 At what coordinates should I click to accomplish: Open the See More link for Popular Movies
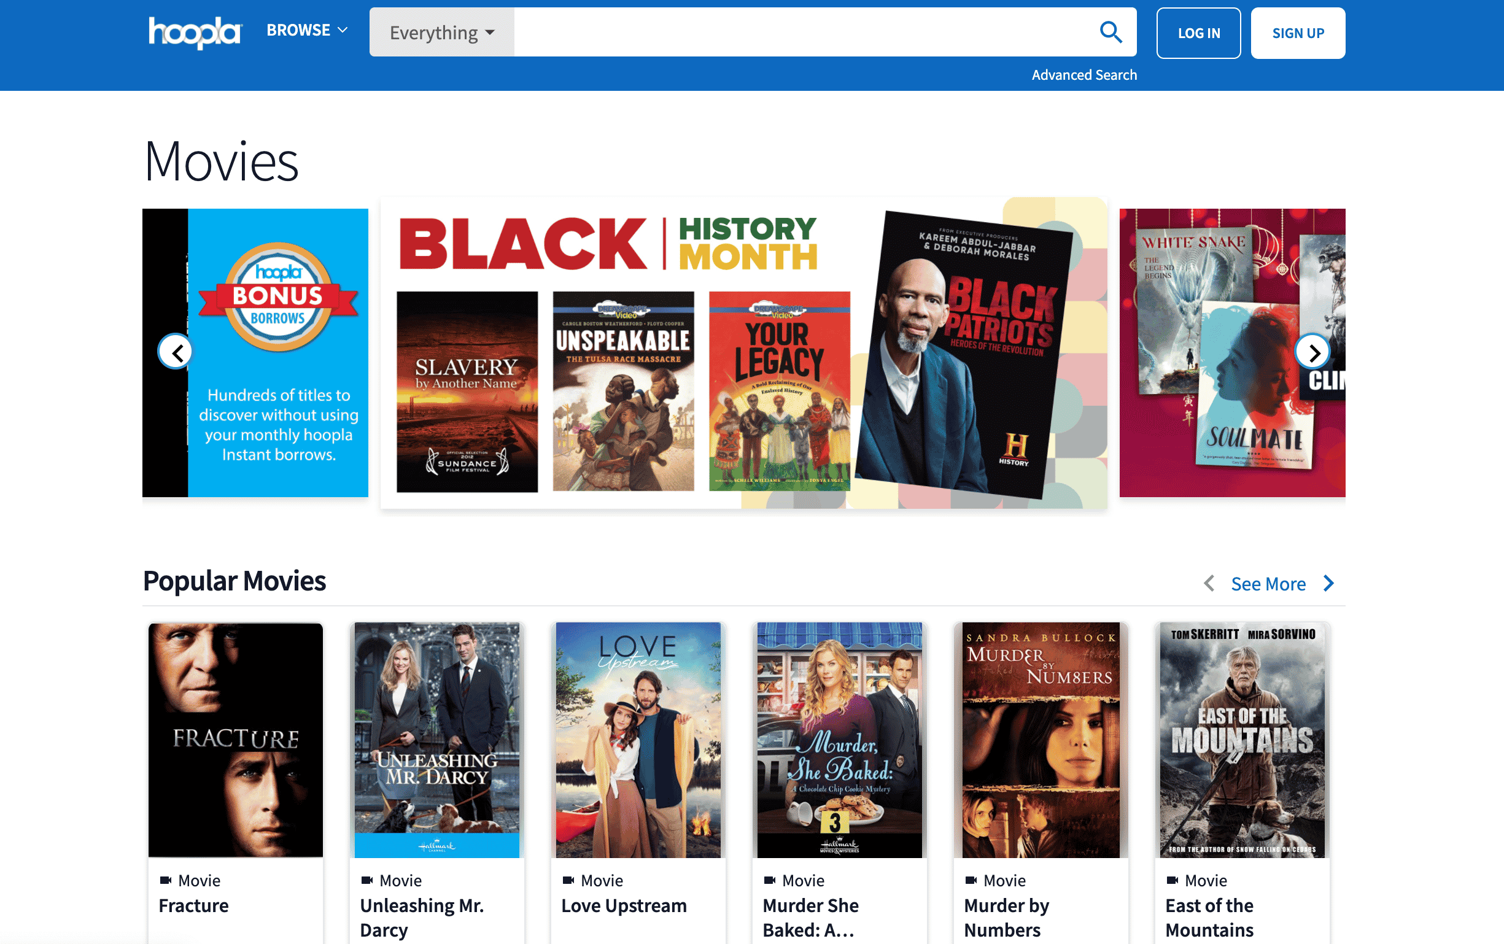[1268, 584]
